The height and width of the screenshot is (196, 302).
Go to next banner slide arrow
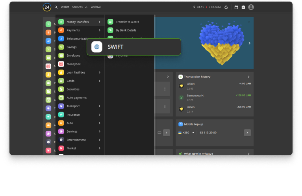[249, 43]
